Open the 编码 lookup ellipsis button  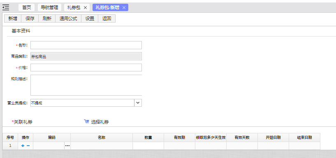(x=67, y=146)
